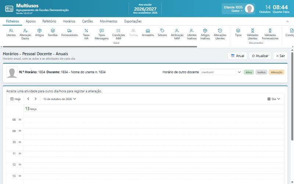294x184 pixels.
Task: Toggle the Ativa legend tag
Action: point(249,72)
